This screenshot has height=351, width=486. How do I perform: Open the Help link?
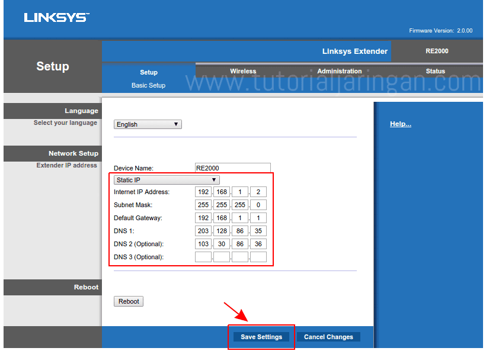pos(402,124)
